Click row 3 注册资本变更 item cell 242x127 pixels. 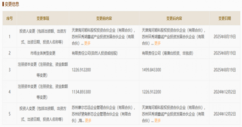pos(43,70)
